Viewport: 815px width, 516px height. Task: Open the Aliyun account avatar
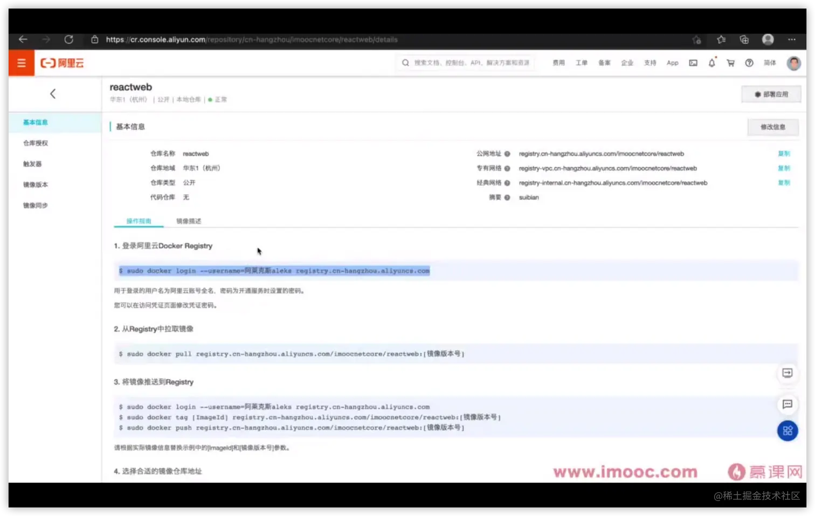[x=793, y=63]
